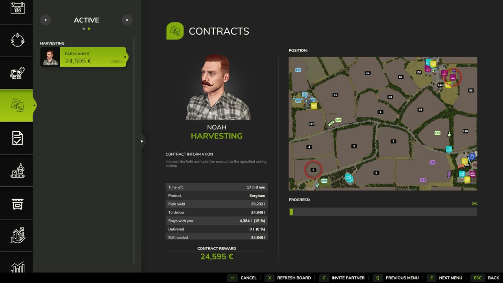Click the circled selling station map icon

pos(453,78)
